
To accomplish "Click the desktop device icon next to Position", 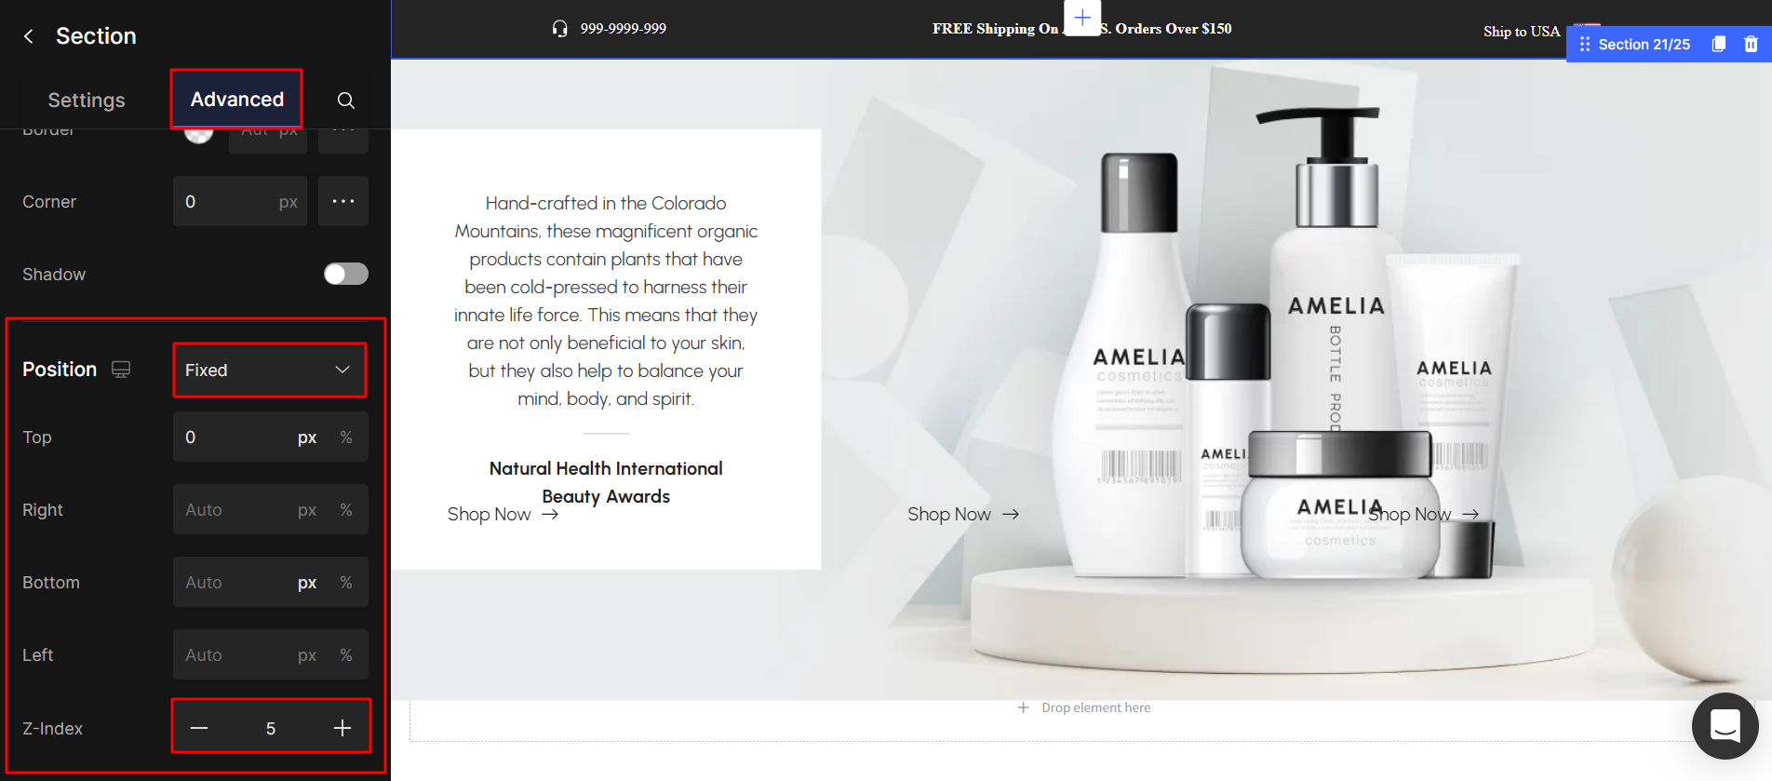I will tap(121, 370).
